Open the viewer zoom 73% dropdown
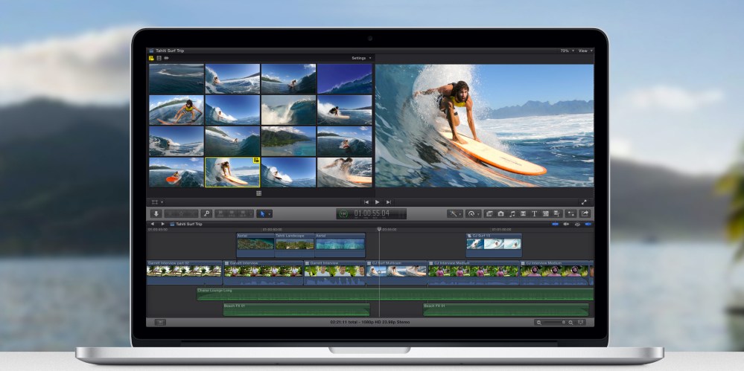 tap(566, 51)
